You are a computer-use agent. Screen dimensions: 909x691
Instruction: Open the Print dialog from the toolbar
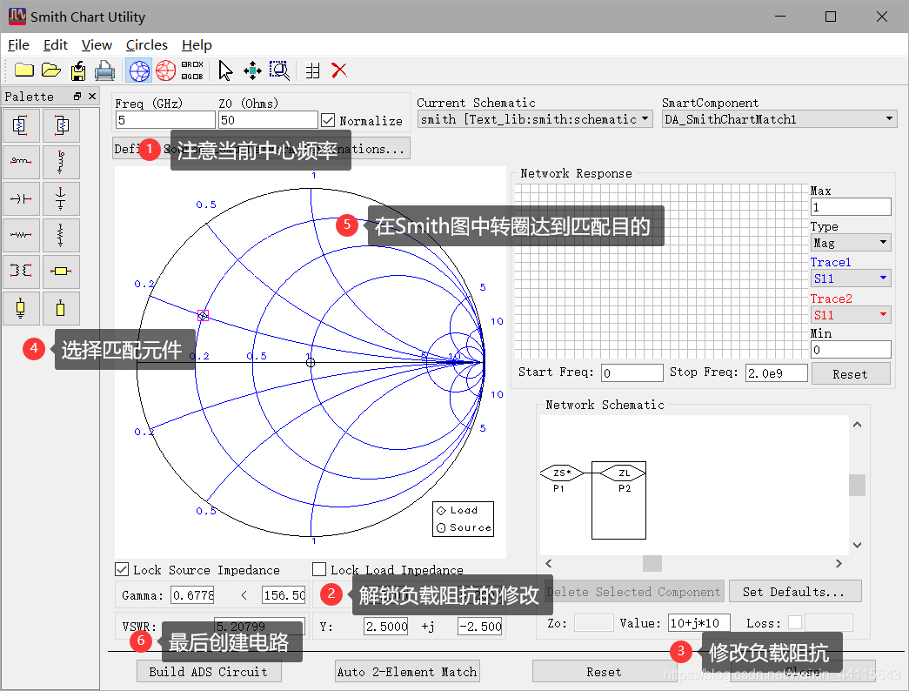(103, 70)
